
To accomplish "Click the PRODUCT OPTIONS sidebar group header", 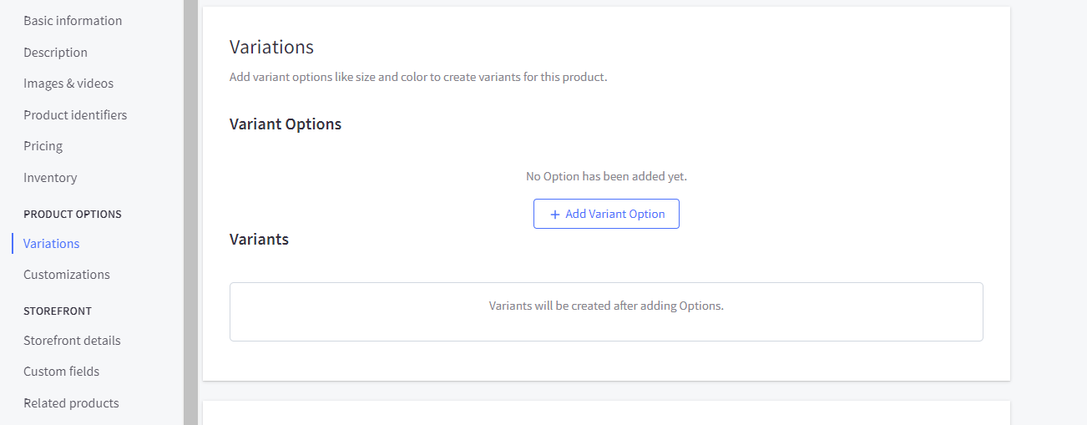I will (73, 215).
